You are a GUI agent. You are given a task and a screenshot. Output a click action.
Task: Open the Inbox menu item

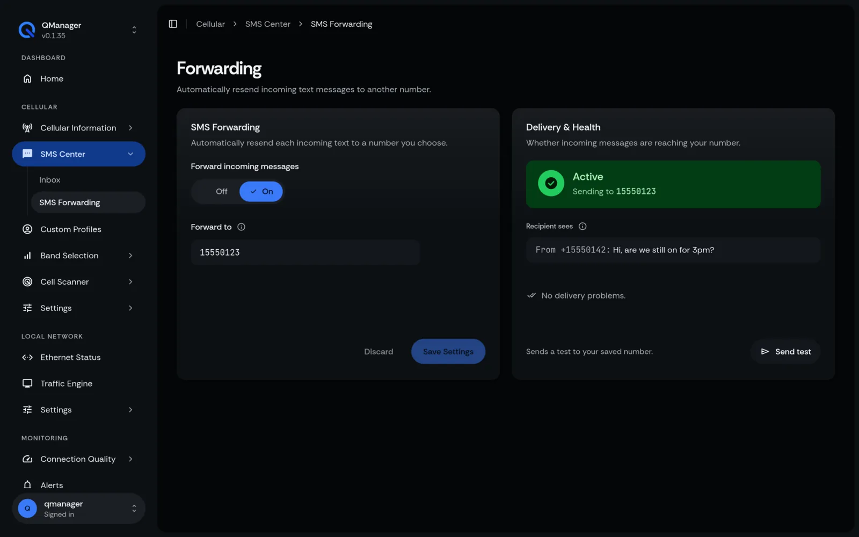(88, 180)
